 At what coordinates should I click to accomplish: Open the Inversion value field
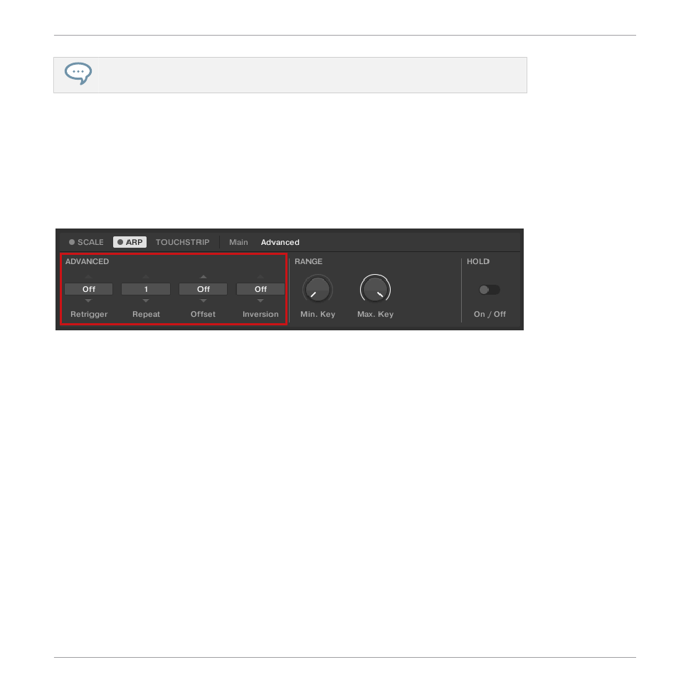tap(260, 289)
